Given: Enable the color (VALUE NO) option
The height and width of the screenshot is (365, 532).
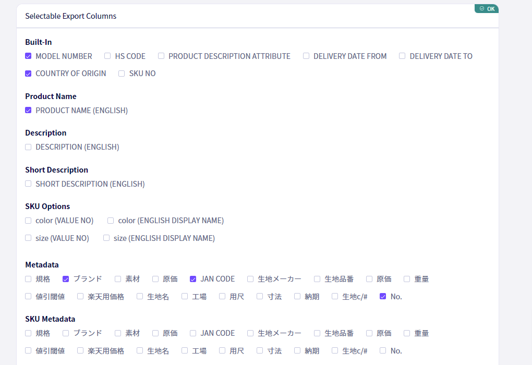Looking at the screenshot, I should tap(28, 221).
